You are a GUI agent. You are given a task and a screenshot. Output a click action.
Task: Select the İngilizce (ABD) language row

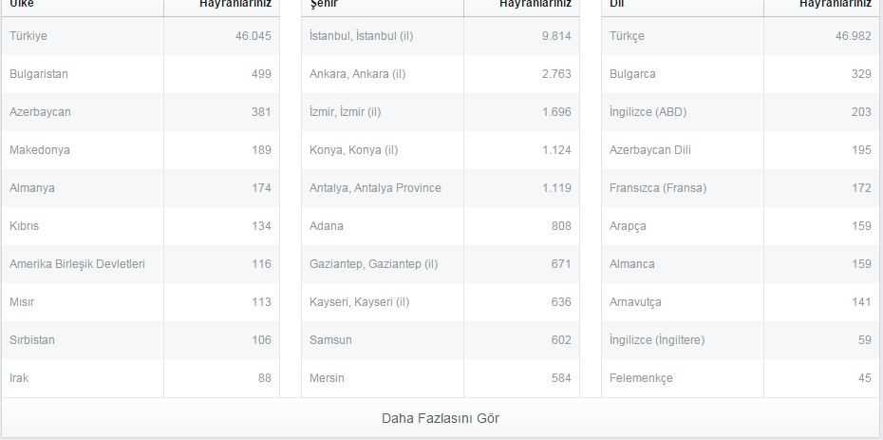[741, 112]
